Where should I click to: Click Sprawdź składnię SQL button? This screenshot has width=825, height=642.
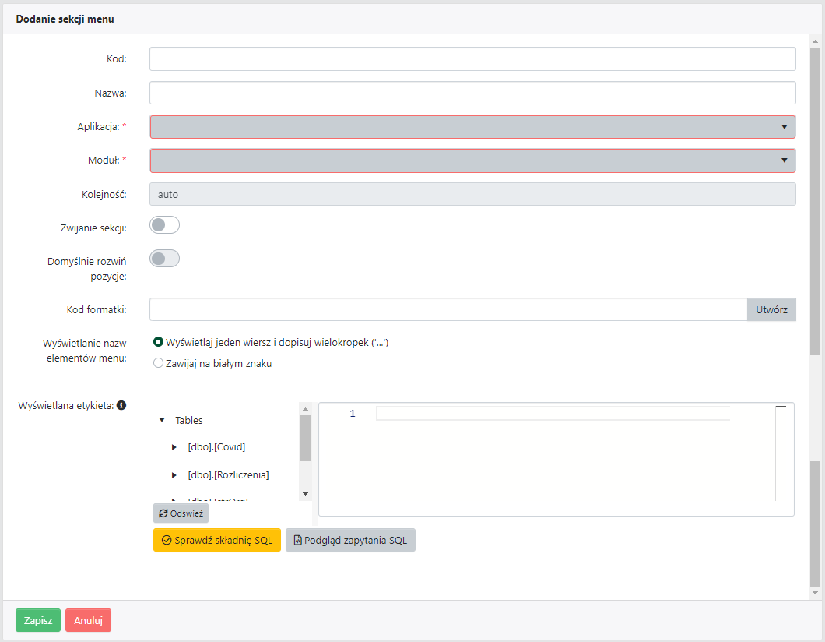(x=217, y=541)
